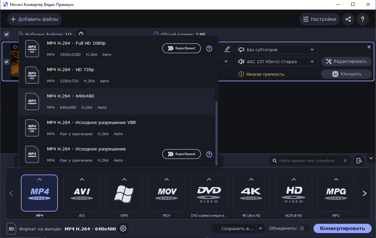
Task: Click the format search input field
Action: 308,161
